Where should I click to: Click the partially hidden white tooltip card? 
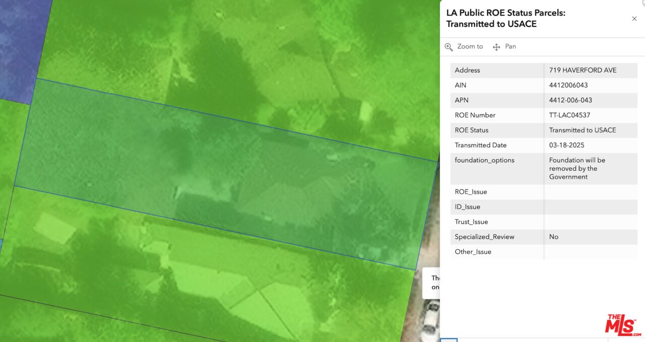tap(430, 283)
